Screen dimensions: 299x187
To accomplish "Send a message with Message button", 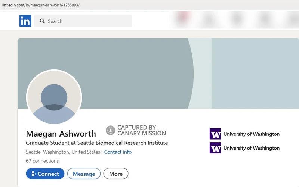I will click(84, 174).
